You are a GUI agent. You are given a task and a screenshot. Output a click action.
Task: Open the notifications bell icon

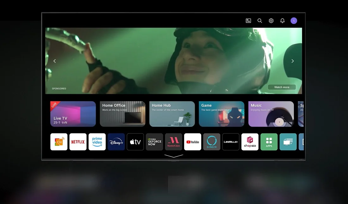coord(282,21)
